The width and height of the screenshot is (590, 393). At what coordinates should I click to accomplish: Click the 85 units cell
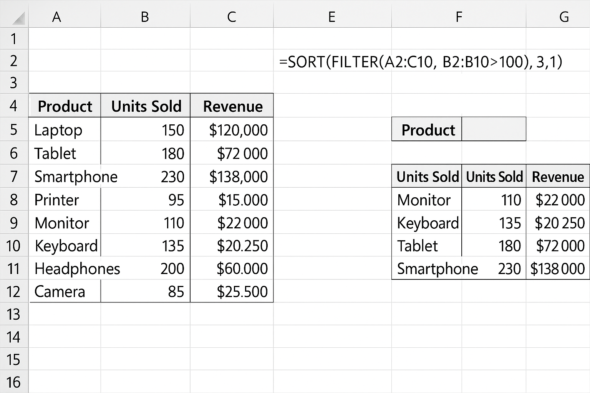point(145,291)
